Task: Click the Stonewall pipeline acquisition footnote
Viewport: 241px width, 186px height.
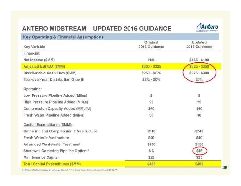Action: click(70, 170)
